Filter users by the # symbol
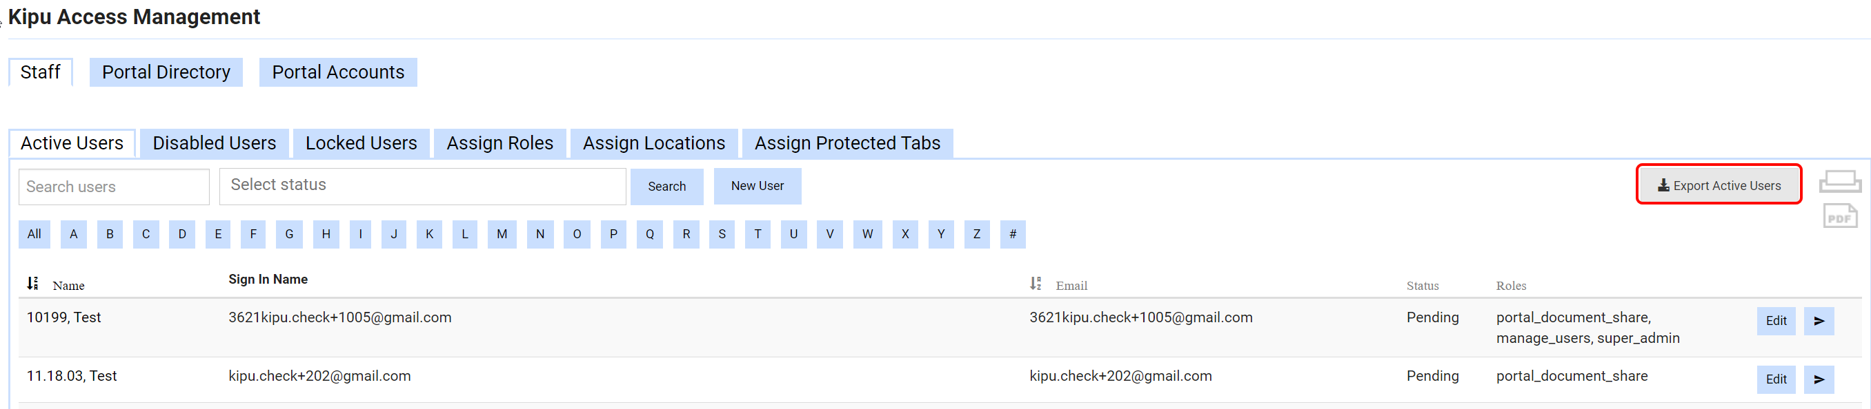Image resolution: width=1871 pixels, height=409 pixels. pos(1013,234)
